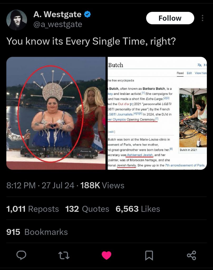Open the right Wikipedia screenshot image
Screen dimensions: 213x270
tap(157, 113)
